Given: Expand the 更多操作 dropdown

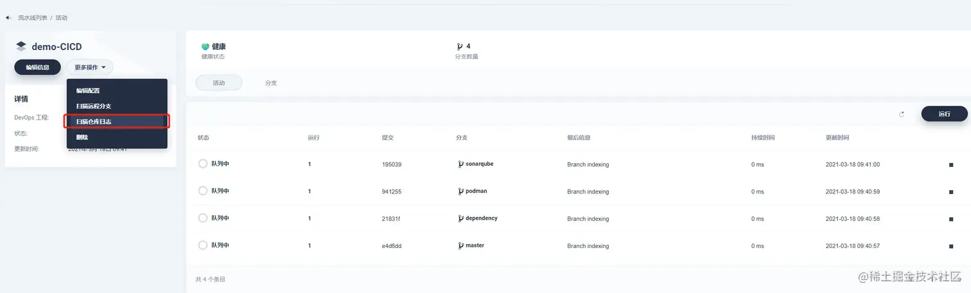Looking at the screenshot, I should click(90, 67).
